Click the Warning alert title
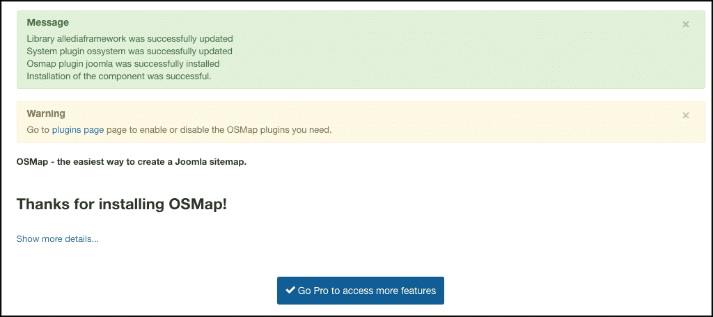 pos(46,113)
